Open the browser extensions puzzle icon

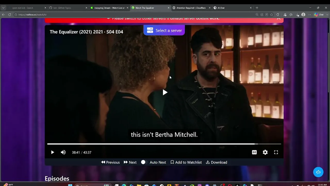click(x=278, y=15)
